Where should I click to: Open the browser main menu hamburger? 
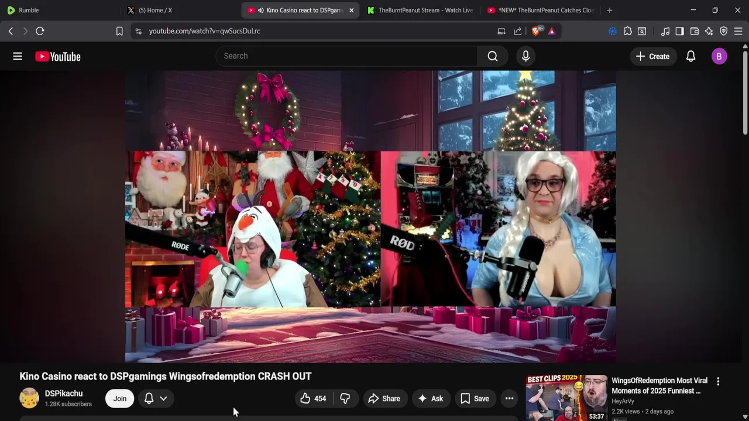point(738,31)
